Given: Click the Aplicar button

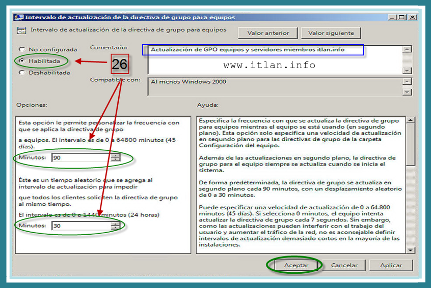Looking at the screenshot, I should [391, 265].
